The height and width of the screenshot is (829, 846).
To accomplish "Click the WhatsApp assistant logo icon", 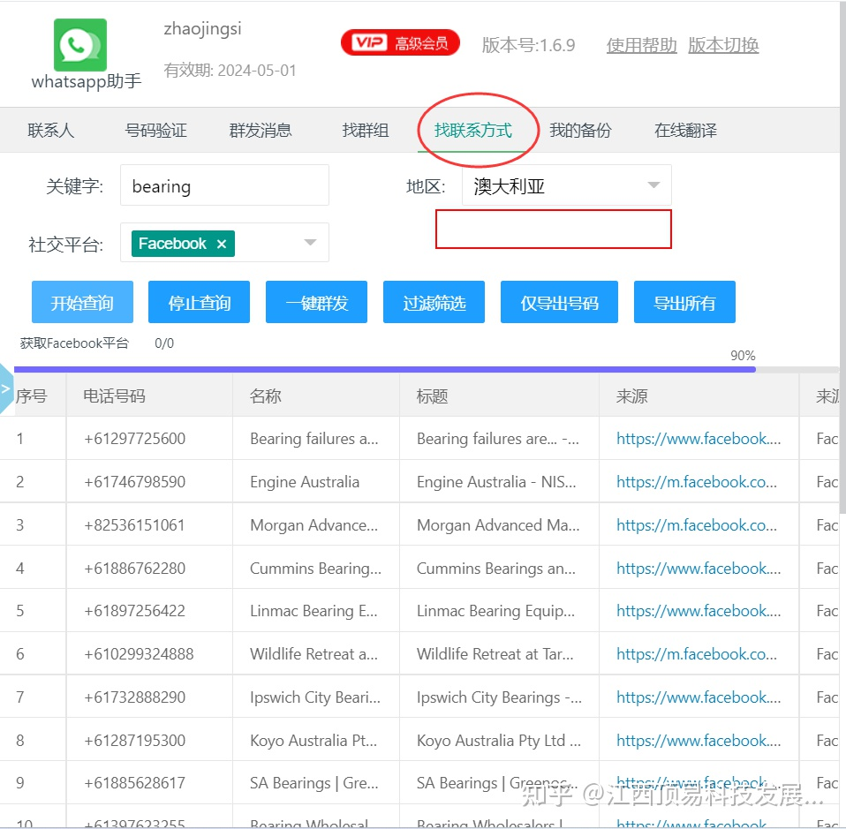I will click(x=79, y=45).
